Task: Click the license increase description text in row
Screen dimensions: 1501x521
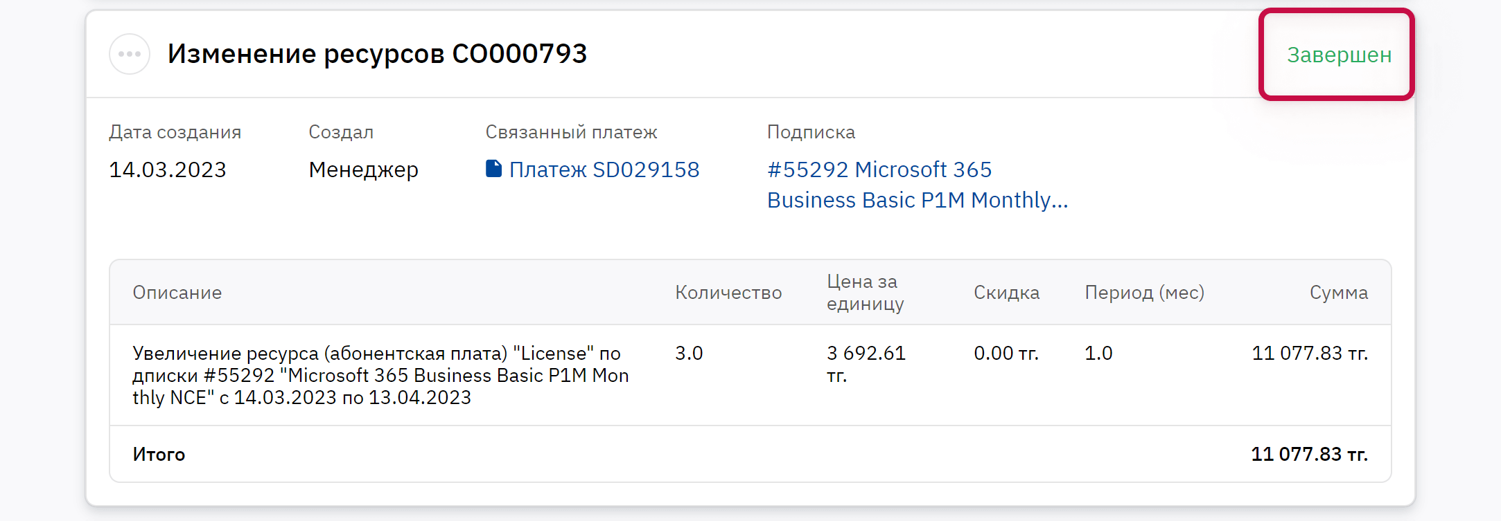Action: click(380, 375)
